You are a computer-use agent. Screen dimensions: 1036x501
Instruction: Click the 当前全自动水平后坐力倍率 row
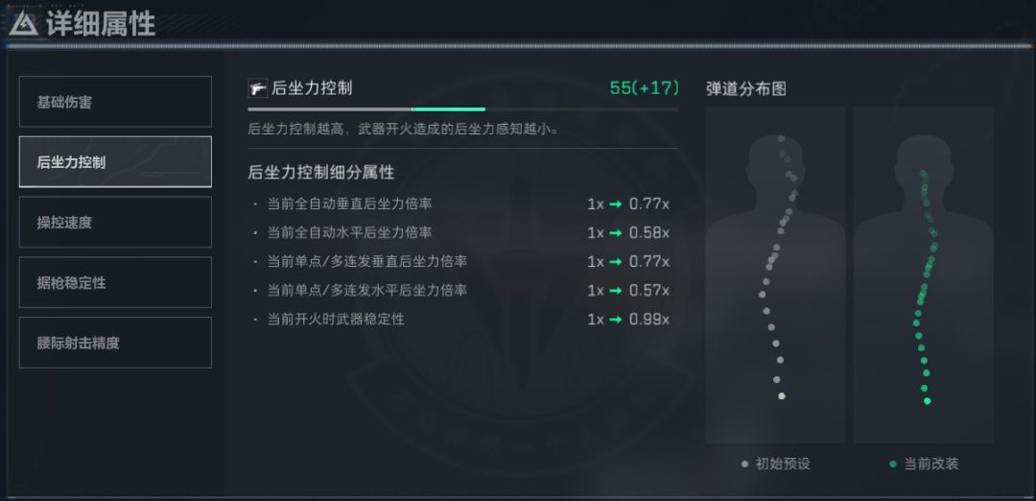coord(460,232)
